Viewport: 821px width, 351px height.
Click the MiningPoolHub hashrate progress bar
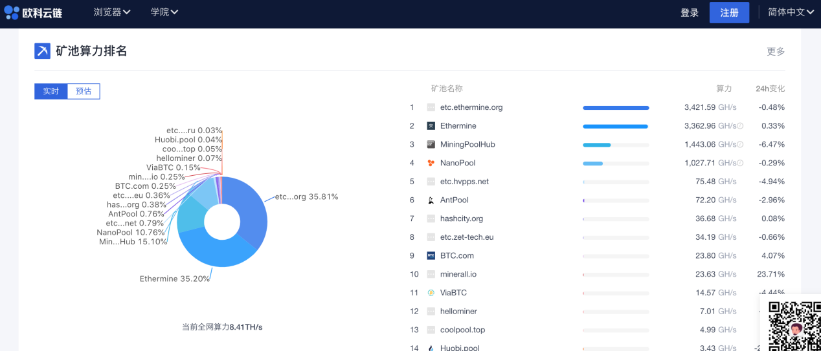pyautogui.click(x=616, y=145)
